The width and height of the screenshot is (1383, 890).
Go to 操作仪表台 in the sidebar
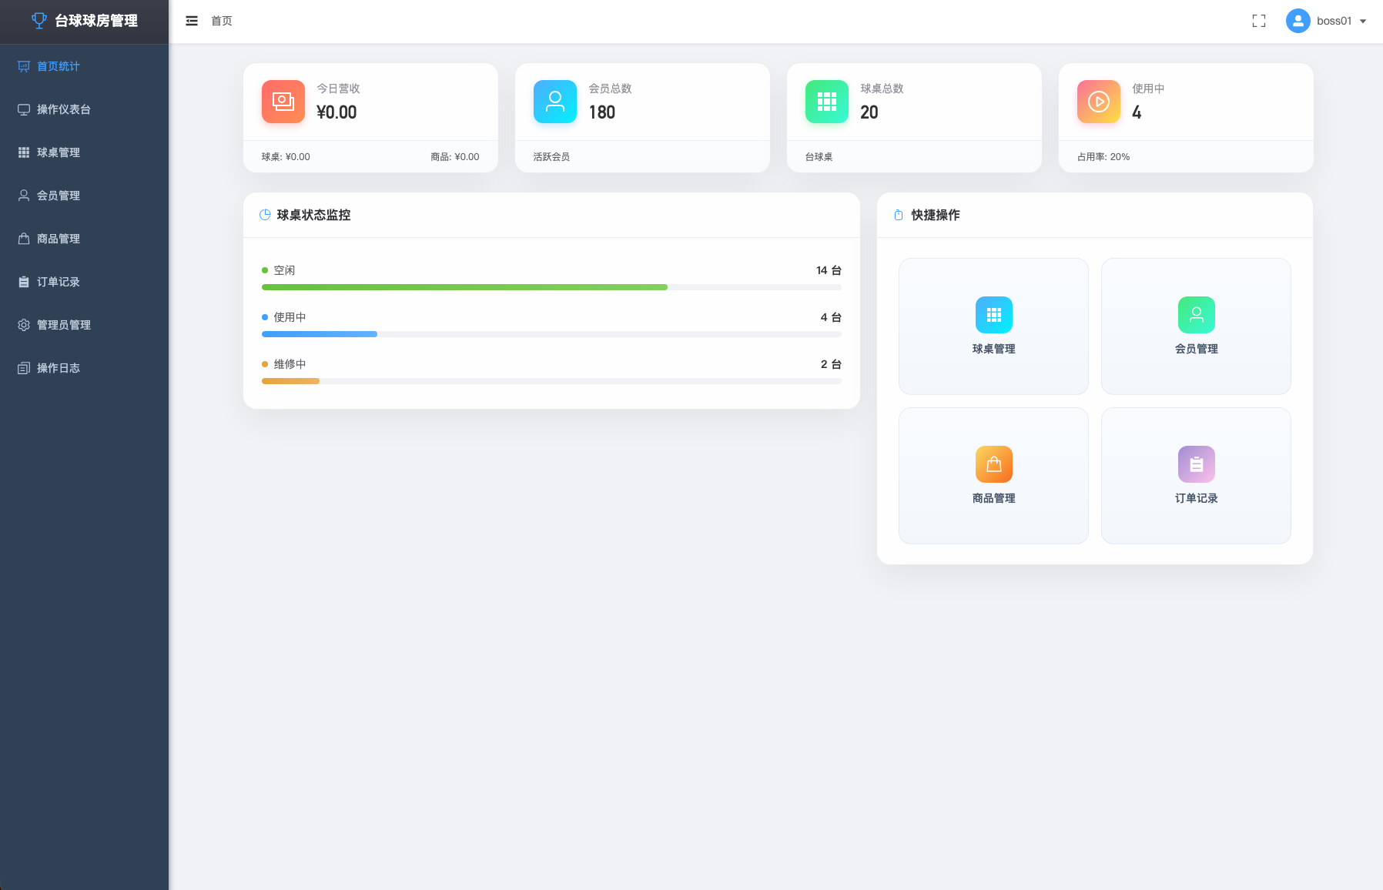click(84, 109)
